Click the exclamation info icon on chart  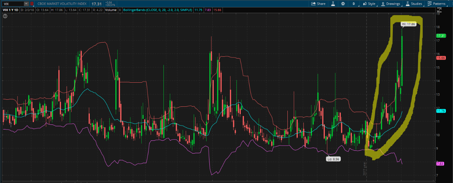tap(5, 16)
